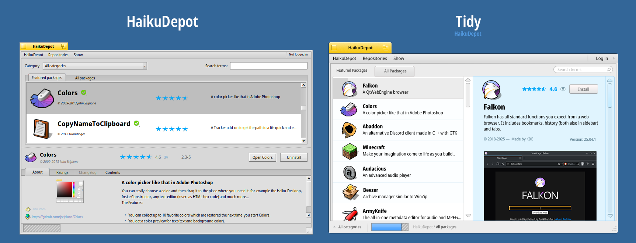Open the Not logged in menu
636x243 pixels.
[298, 54]
